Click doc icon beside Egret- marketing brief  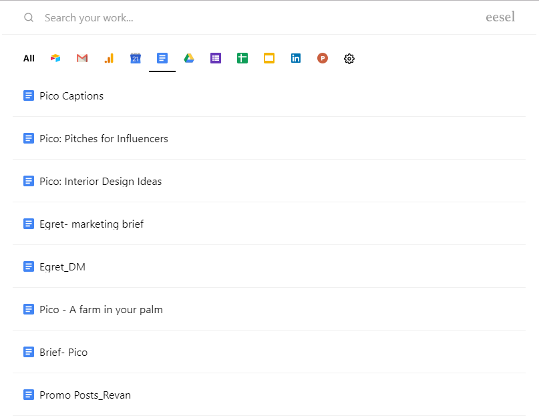tap(29, 224)
